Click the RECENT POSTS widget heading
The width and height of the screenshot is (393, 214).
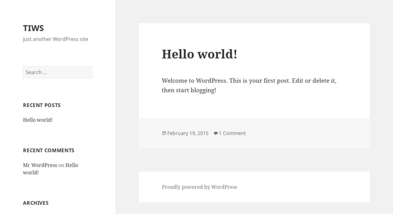point(42,105)
